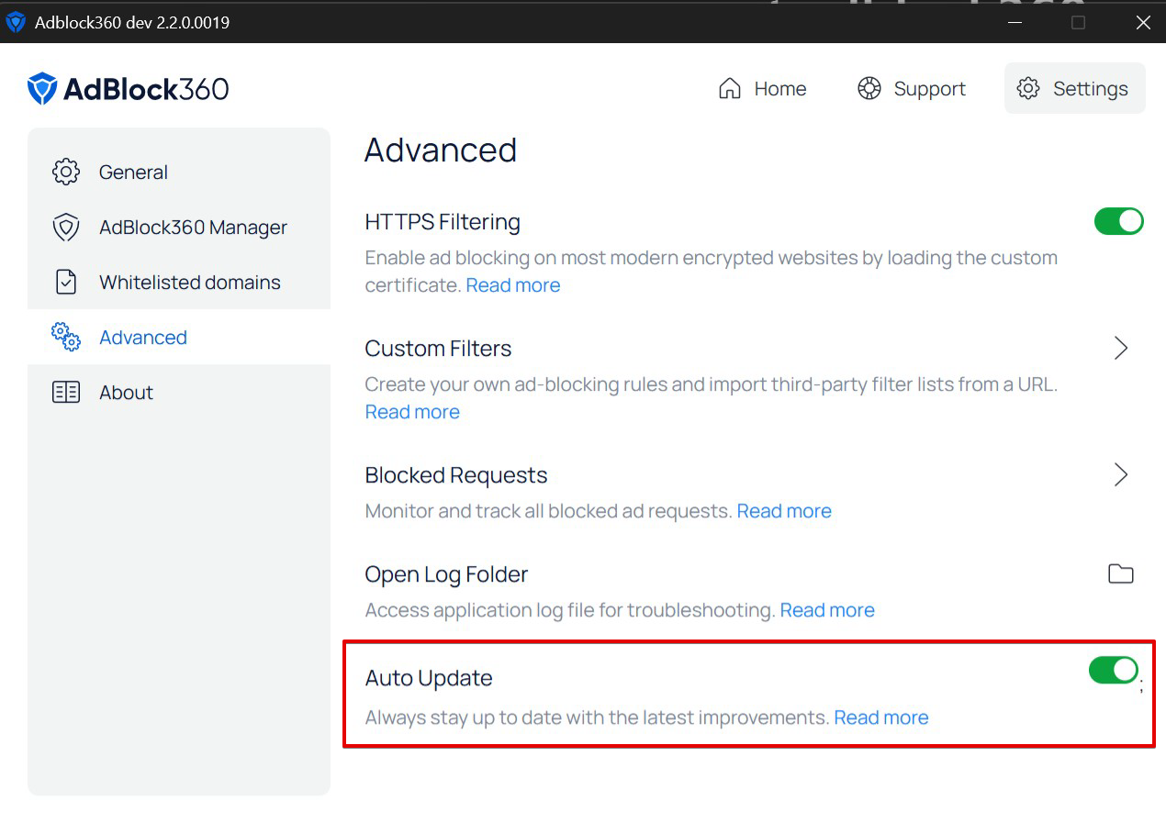1166x823 pixels.
Task: Open Whitelisted domains section
Action: click(179, 283)
